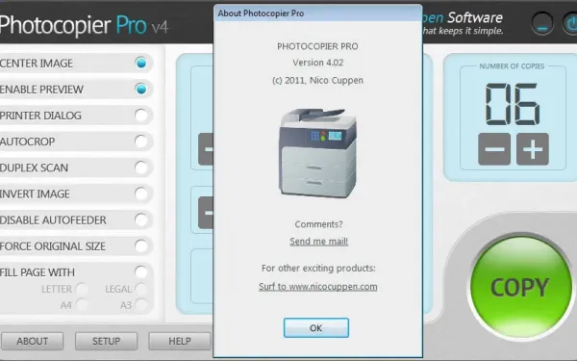This screenshot has width=577, height=361.
Task: Disable the ENABLE PREVIEW option
Action: pos(141,90)
